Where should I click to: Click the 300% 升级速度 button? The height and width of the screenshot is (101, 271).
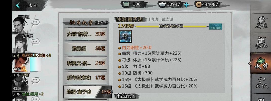click(216, 27)
